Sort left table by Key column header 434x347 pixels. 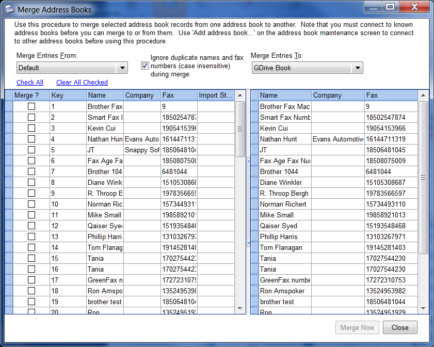(68, 95)
